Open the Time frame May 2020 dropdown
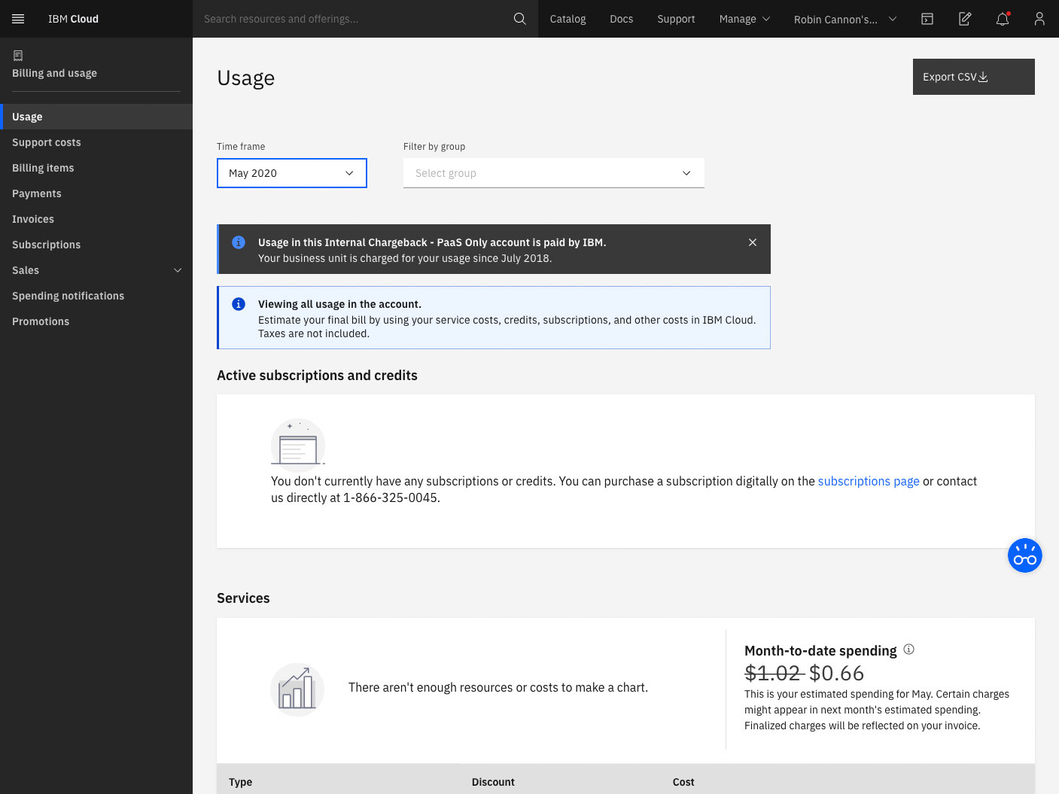Viewport: 1059px width, 794px height. [292, 173]
